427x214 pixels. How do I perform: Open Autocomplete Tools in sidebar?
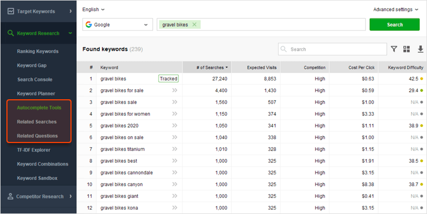(x=39, y=107)
